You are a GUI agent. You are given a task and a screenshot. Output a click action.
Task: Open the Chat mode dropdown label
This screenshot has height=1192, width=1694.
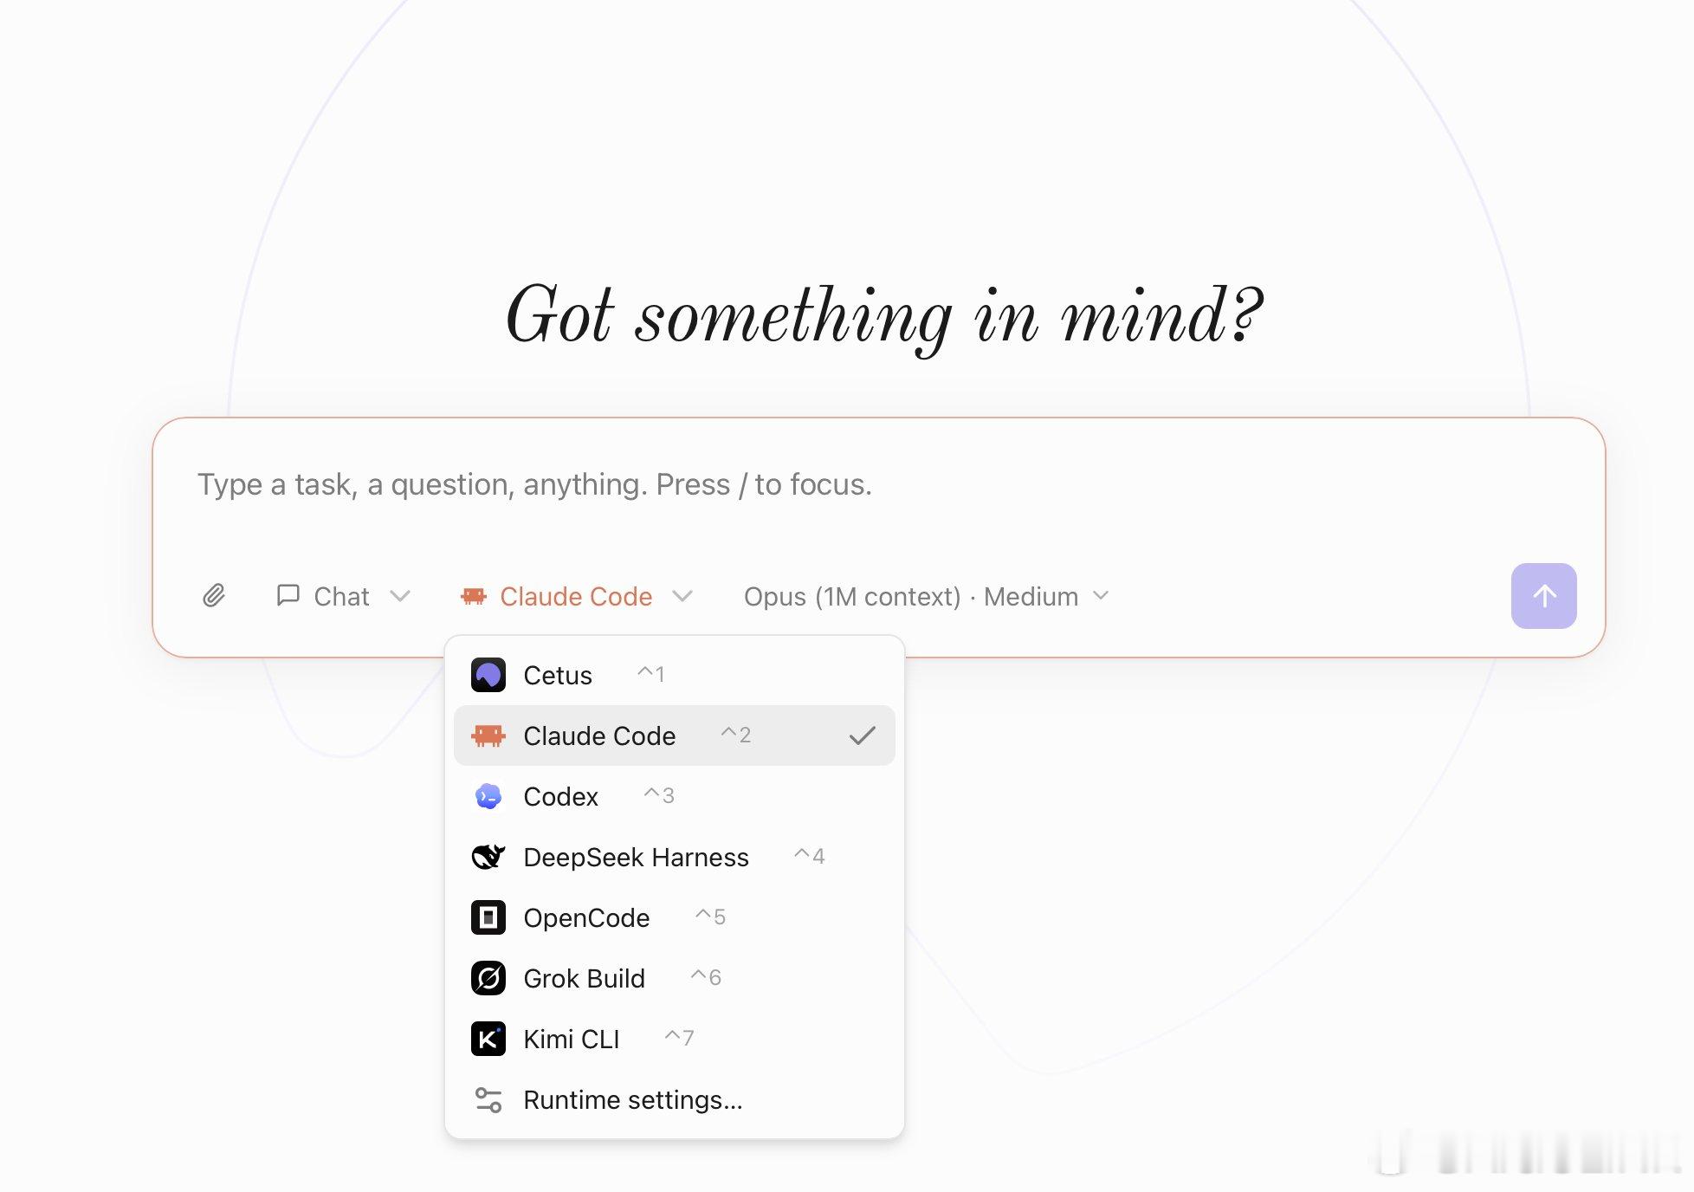(341, 596)
